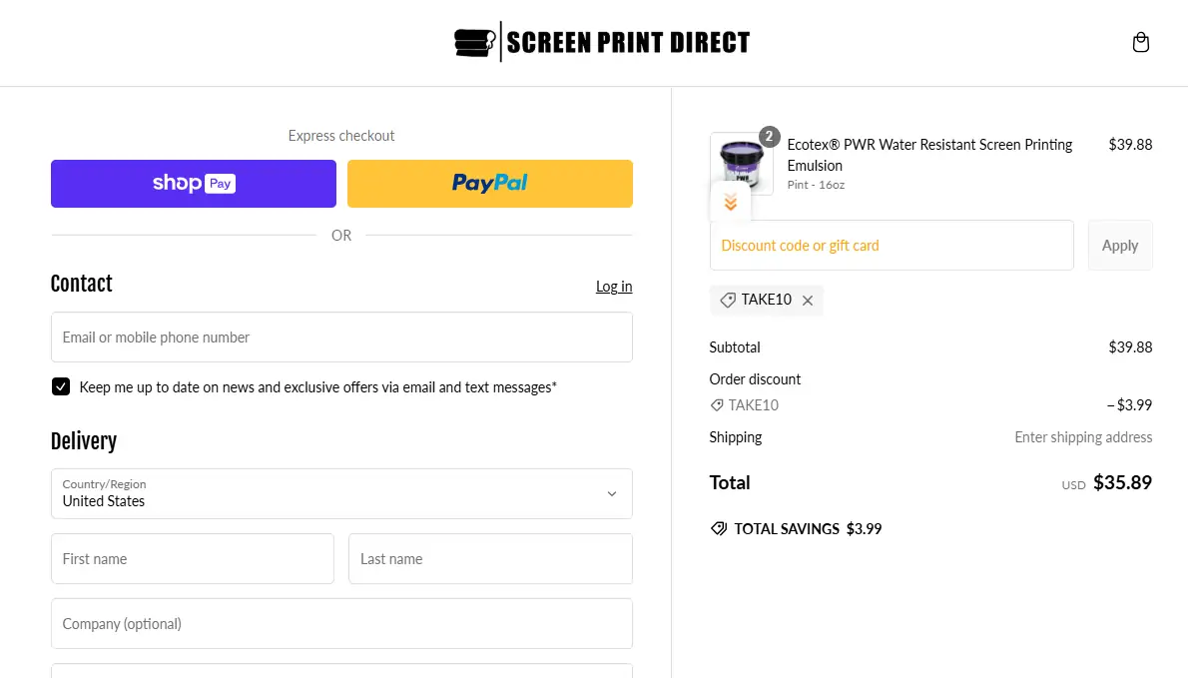1188x678 pixels.
Task: Click the Order discount TAKE10 line icon
Action: pyautogui.click(x=717, y=405)
